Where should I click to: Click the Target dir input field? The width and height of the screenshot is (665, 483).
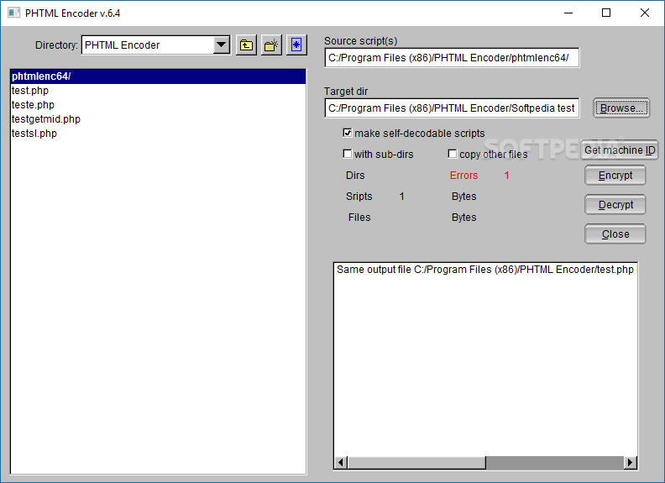[452, 108]
